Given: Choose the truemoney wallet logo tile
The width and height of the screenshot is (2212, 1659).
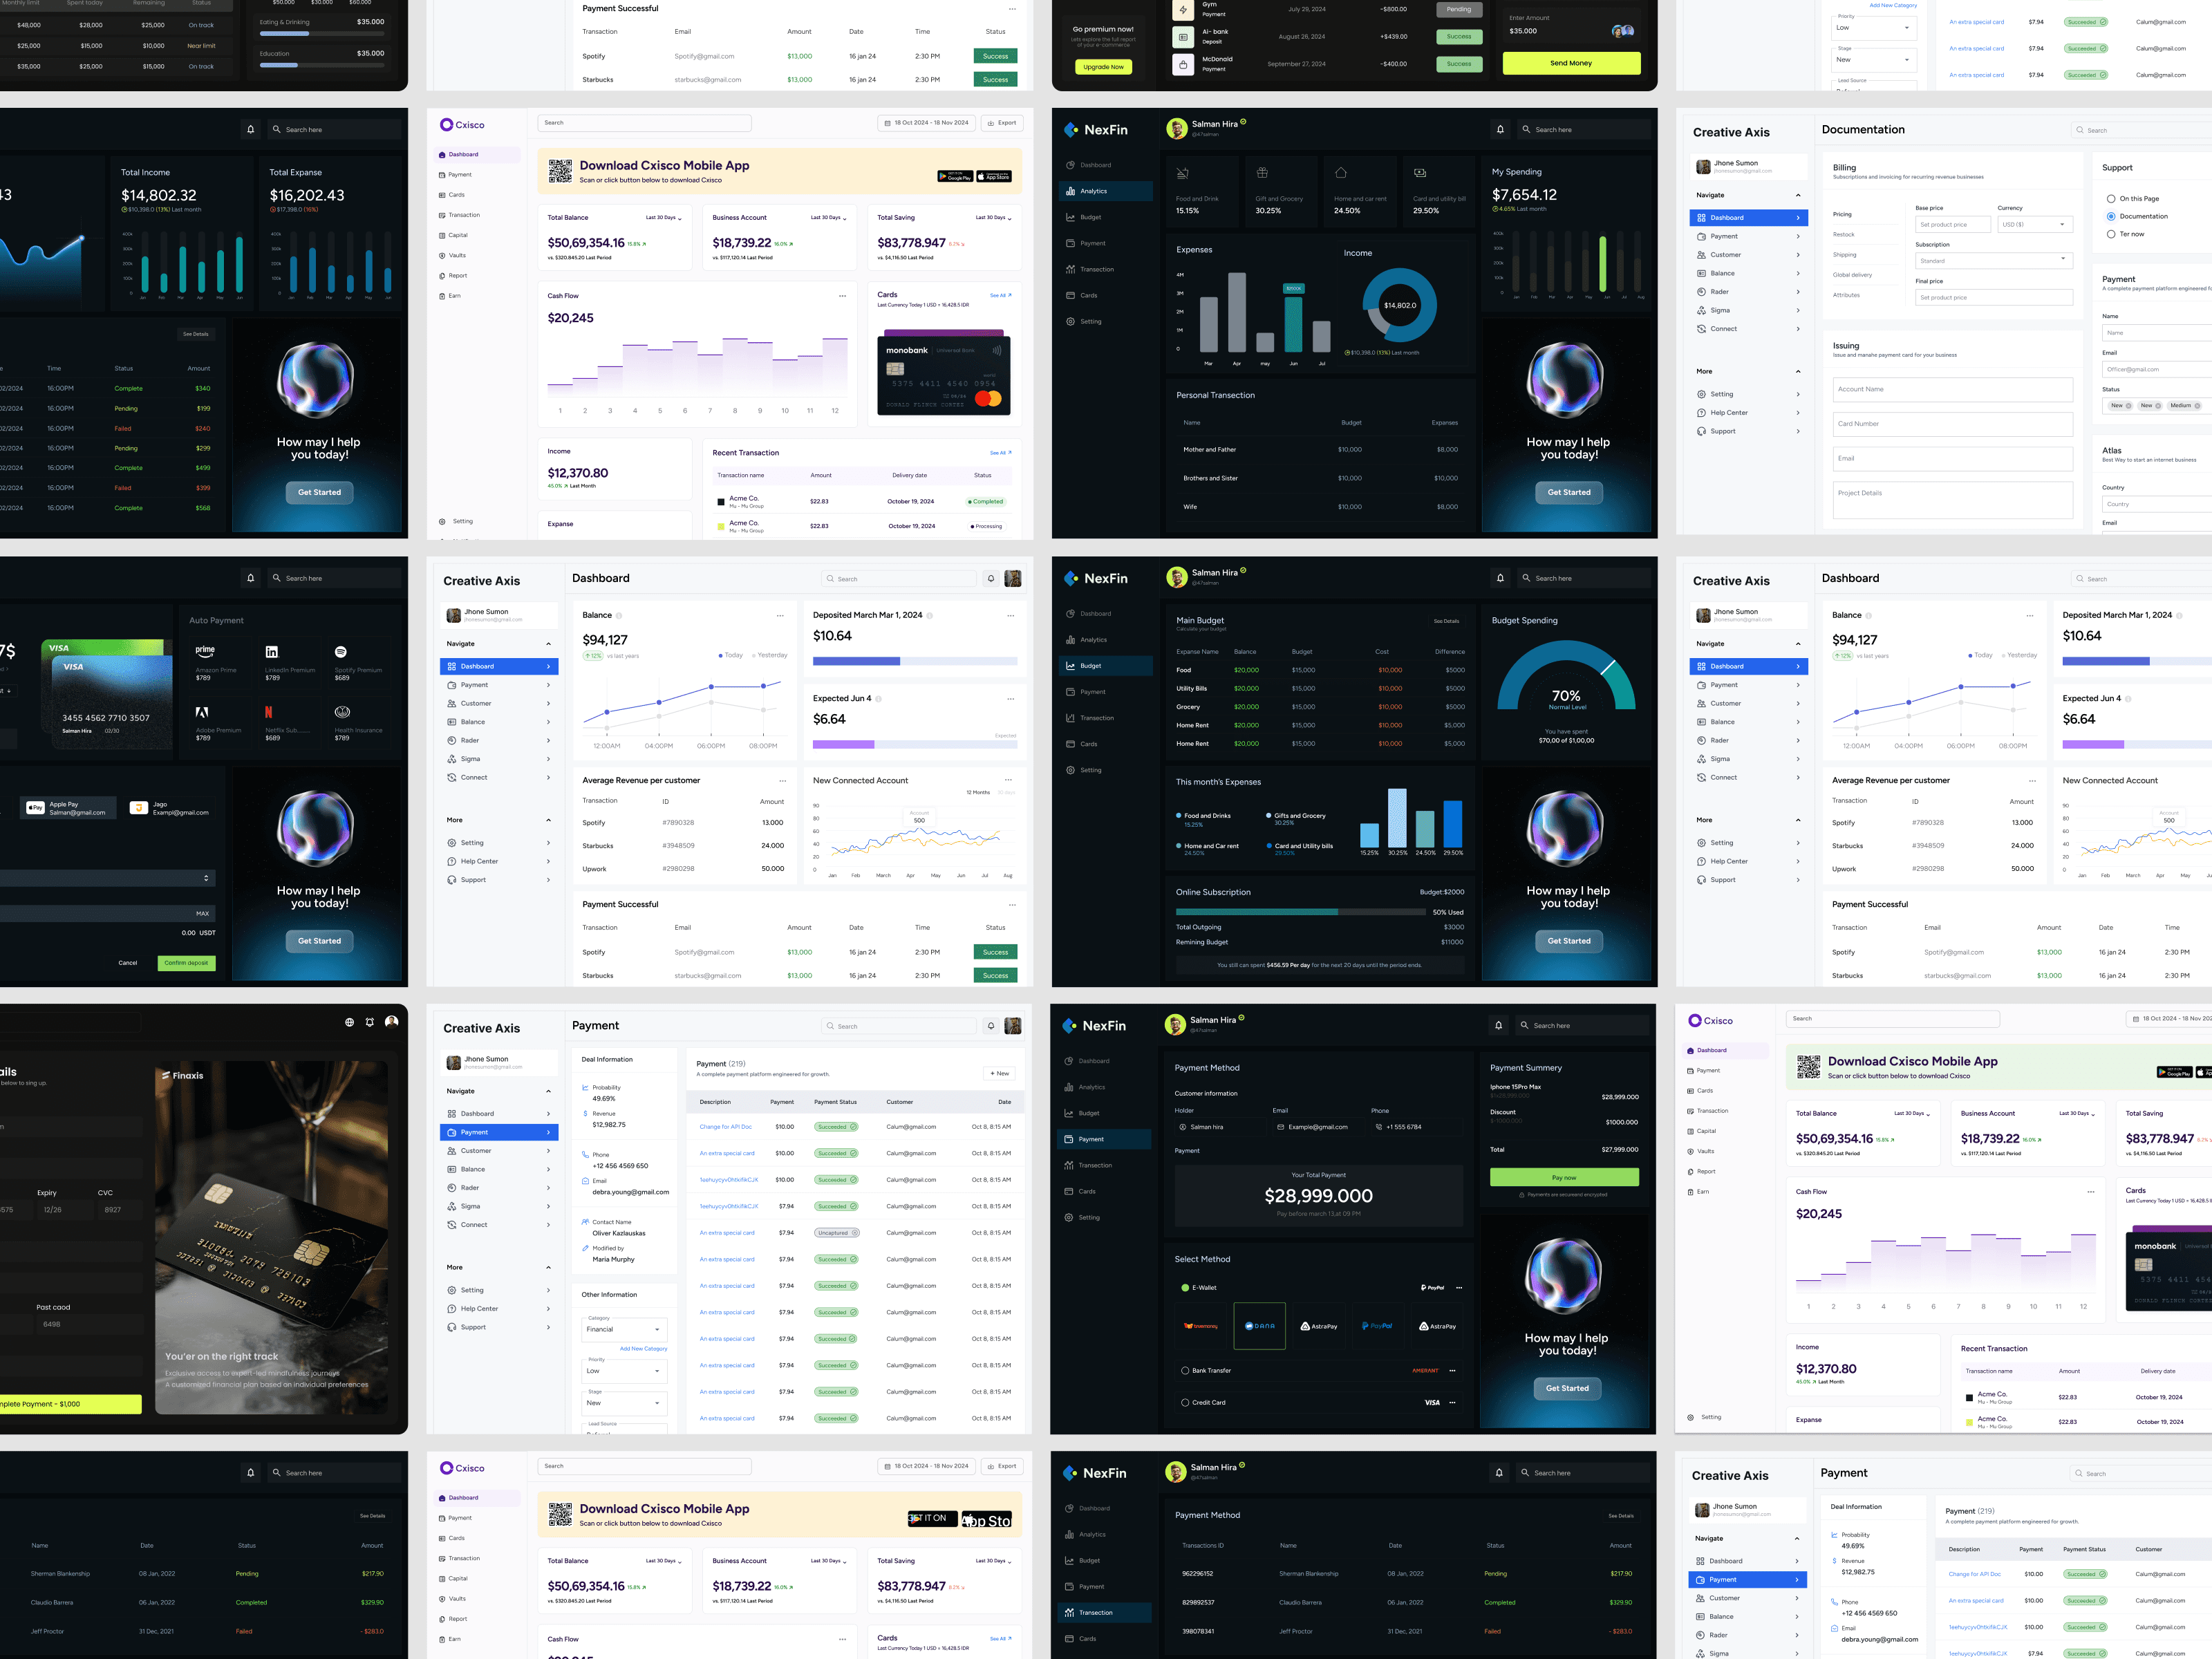Looking at the screenshot, I should 1201,1326.
